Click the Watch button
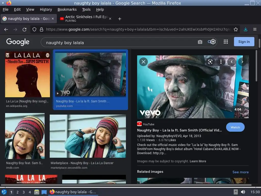The image size is (261, 196). coord(235,127)
